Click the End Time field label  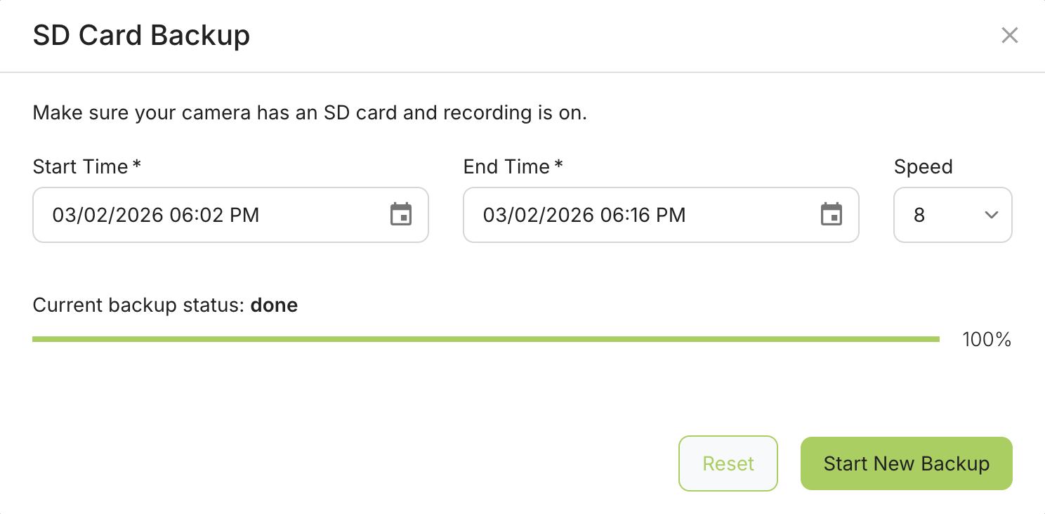pyautogui.click(x=507, y=167)
